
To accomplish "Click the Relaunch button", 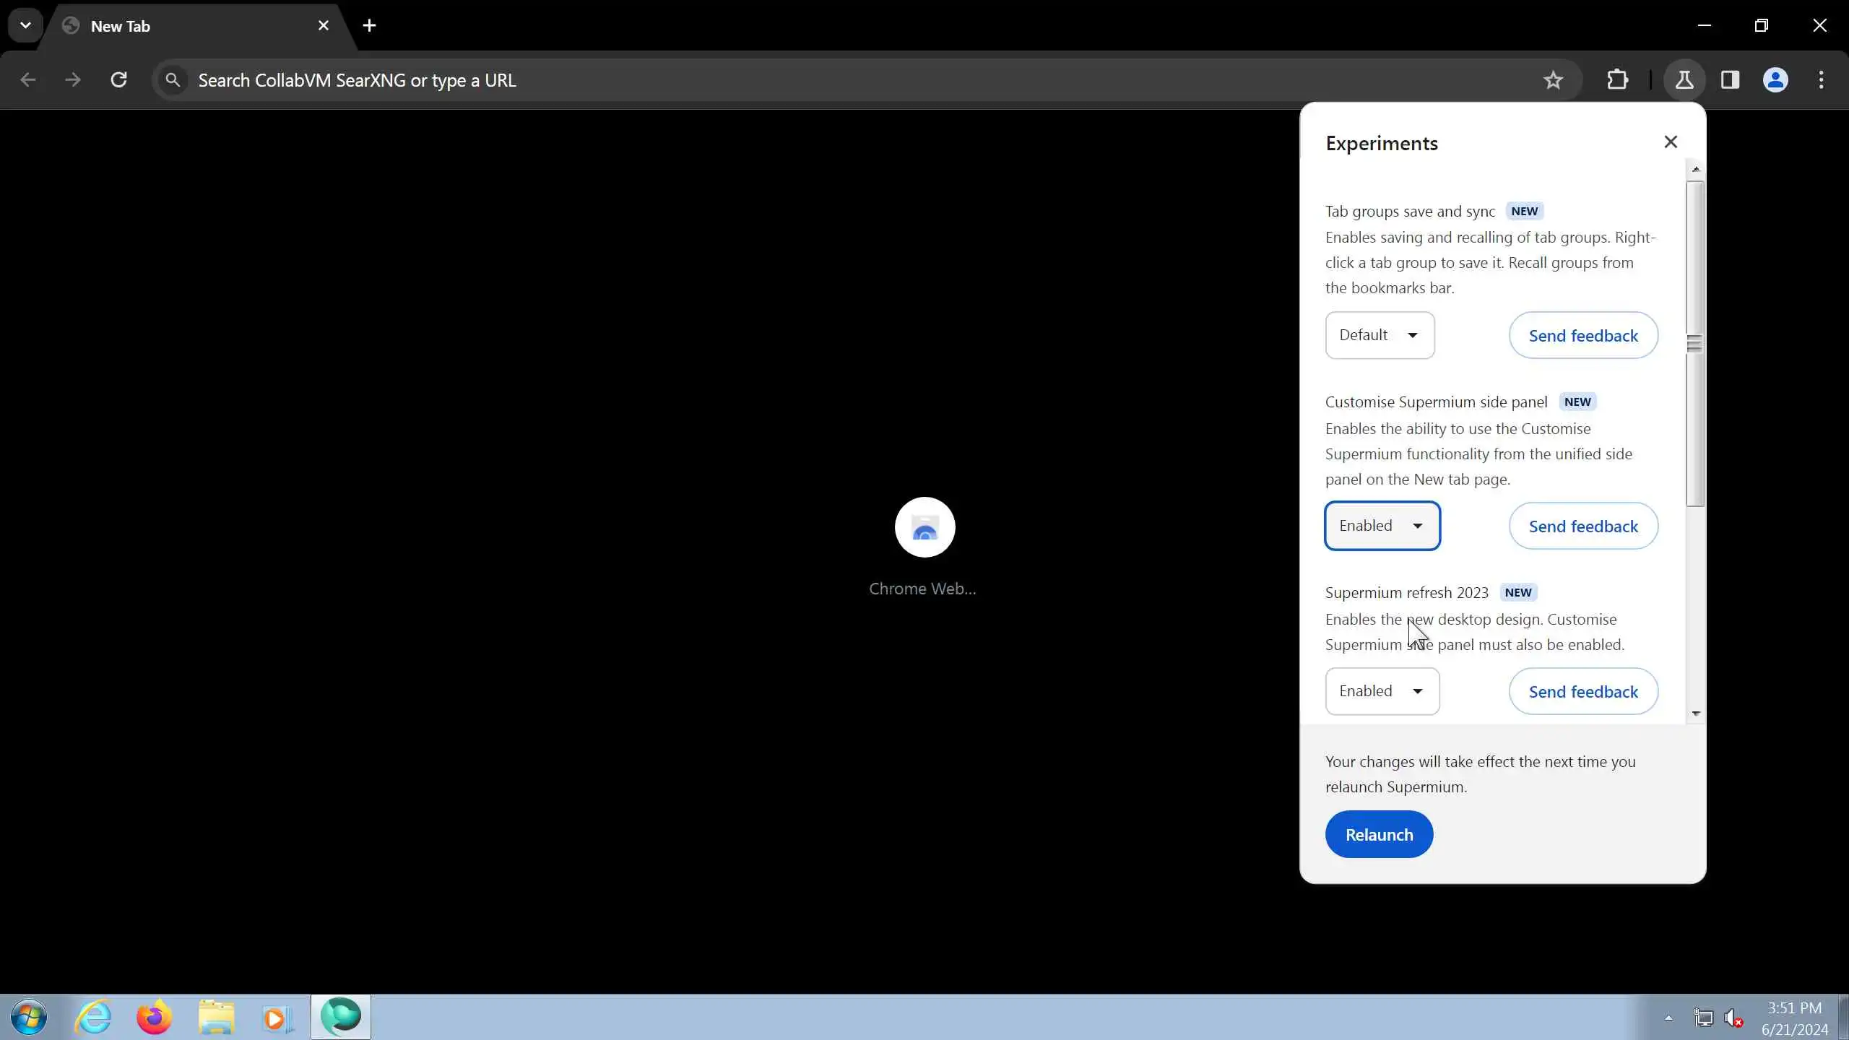I will pos(1378,834).
